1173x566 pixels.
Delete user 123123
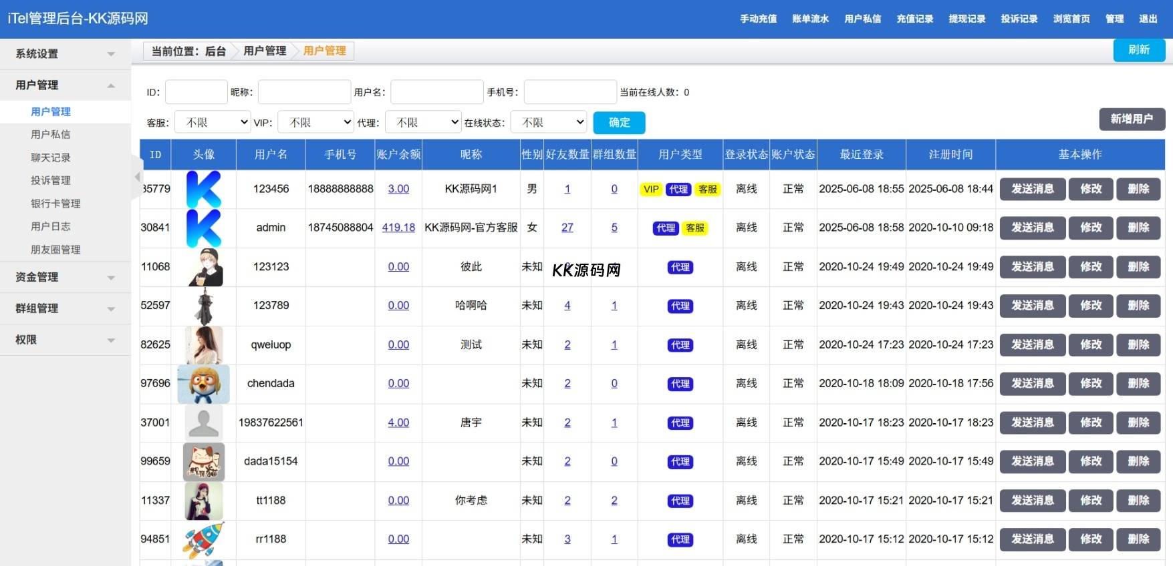point(1139,267)
